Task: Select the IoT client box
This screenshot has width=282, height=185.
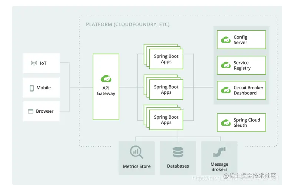Action: (x=41, y=63)
